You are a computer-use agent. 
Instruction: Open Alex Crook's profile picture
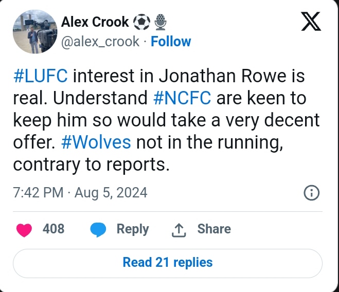[33, 32]
